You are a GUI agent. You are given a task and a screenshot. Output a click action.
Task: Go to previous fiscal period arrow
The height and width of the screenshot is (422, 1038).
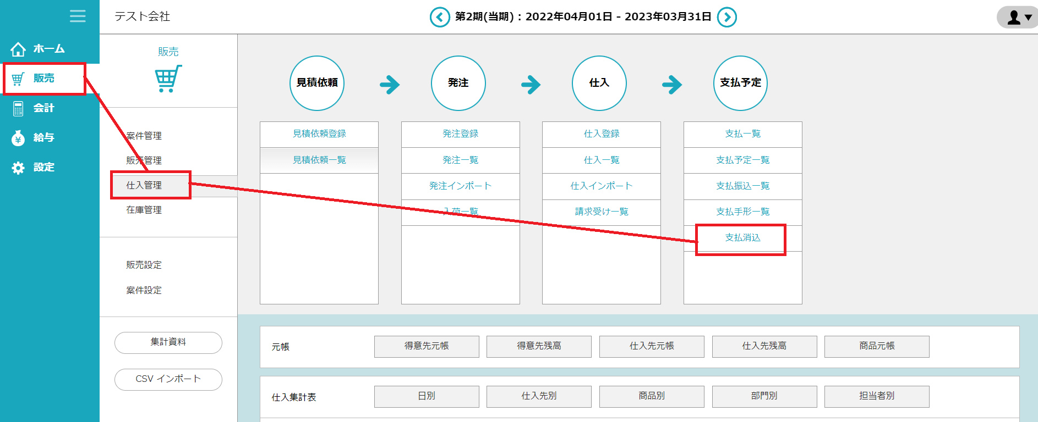(x=439, y=17)
